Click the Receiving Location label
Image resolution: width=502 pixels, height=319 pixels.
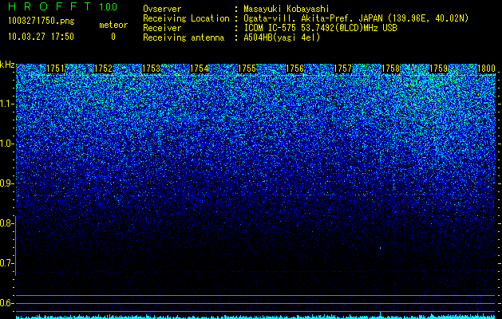(x=186, y=18)
